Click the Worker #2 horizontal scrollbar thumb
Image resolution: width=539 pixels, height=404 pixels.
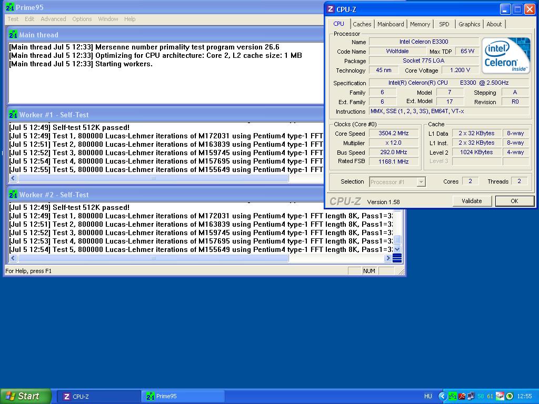click(x=153, y=258)
